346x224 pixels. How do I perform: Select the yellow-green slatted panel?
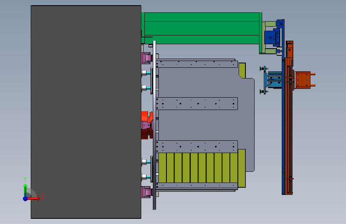point(198,168)
